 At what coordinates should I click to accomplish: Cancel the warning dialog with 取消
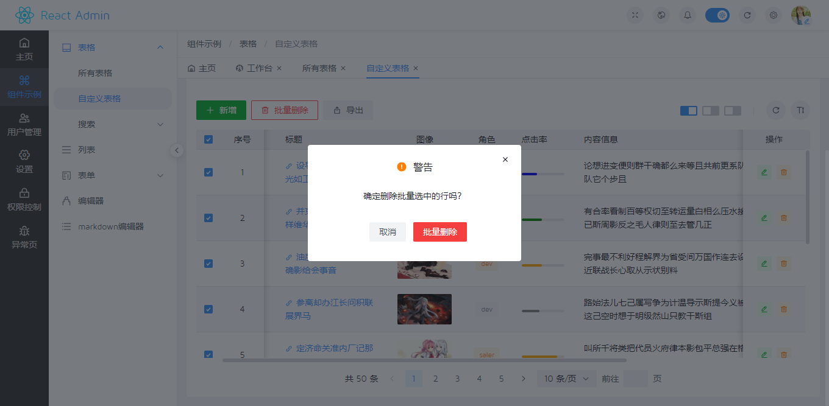(387, 232)
